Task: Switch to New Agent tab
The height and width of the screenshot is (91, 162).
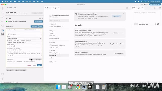Action: [138, 8]
